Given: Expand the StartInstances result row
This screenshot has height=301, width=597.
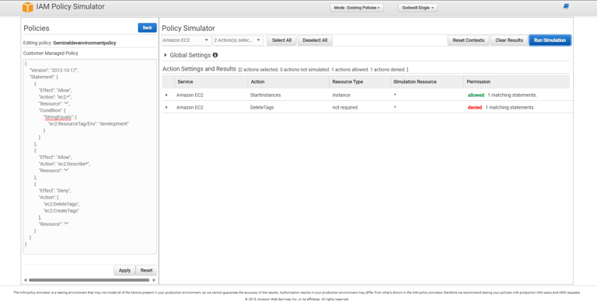Looking at the screenshot, I should (x=166, y=95).
